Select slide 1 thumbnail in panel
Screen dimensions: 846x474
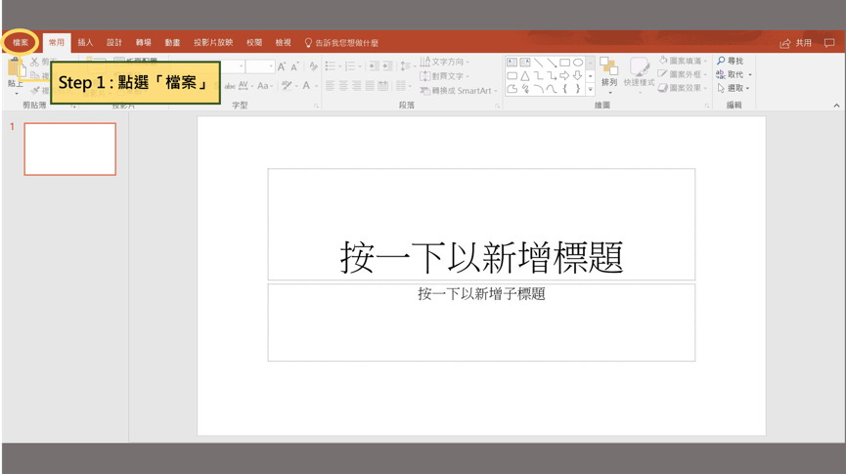click(x=69, y=149)
